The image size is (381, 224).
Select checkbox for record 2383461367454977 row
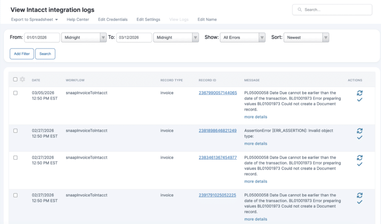coord(15,158)
